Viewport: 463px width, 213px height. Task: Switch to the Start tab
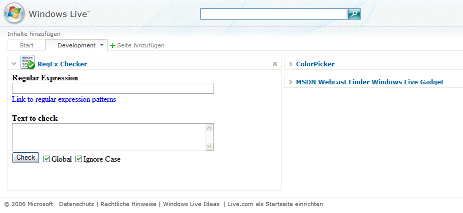click(x=26, y=46)
